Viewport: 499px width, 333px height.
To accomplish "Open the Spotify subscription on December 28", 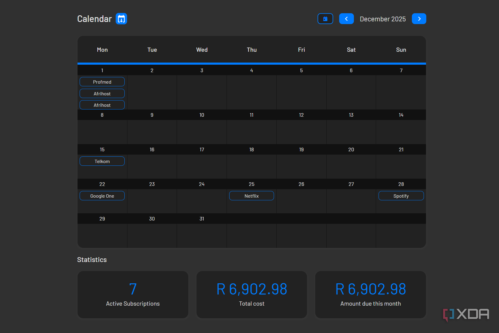I will pyautogui.click(x=401, y=196).
